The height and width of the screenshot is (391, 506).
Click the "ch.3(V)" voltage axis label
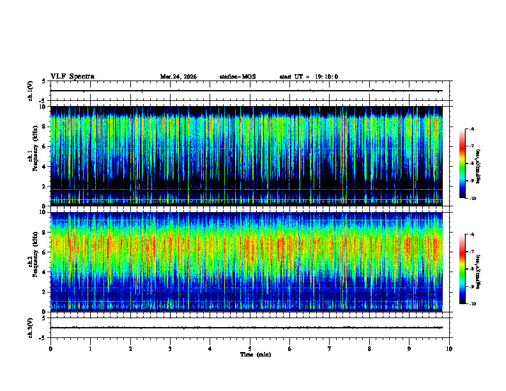[x=31, y=328]
